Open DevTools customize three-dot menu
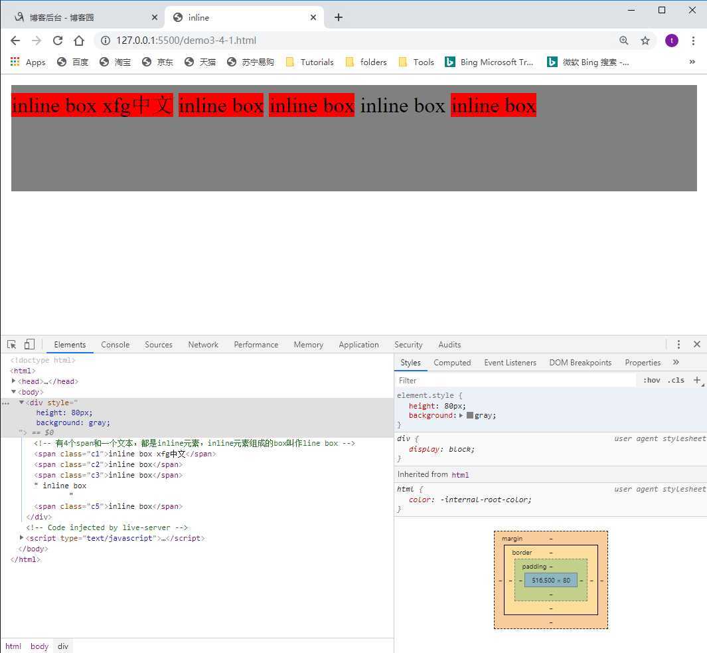Image resolution: width=707 pixels, height=653 pixels. pos(678,345)
